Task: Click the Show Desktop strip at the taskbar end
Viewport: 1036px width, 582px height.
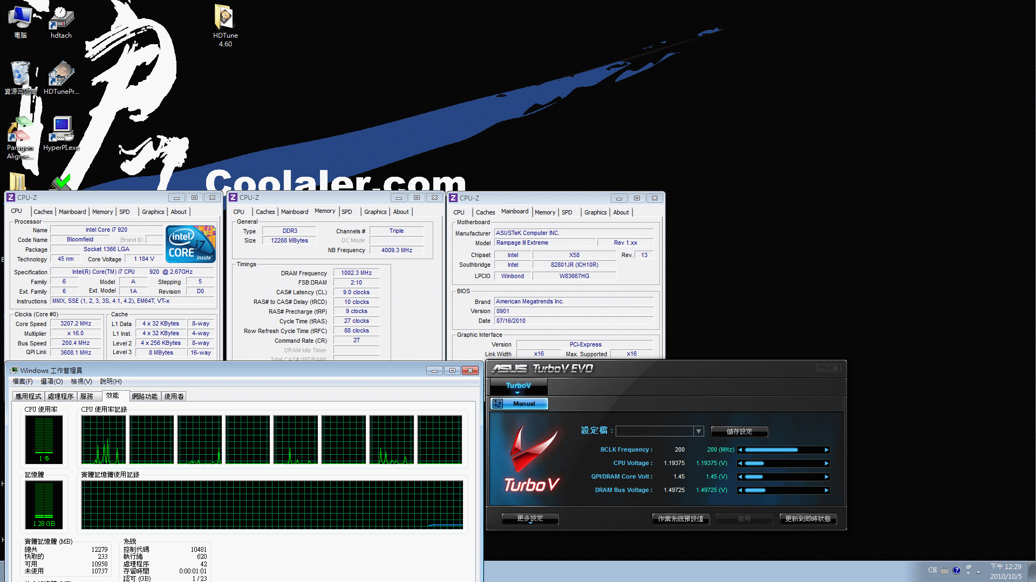Action: tap(1032, 571)
